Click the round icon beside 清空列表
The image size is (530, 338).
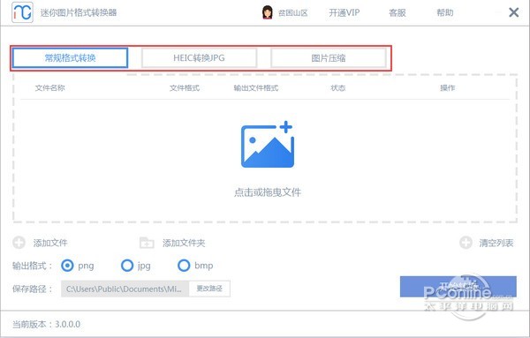point(466,243)
